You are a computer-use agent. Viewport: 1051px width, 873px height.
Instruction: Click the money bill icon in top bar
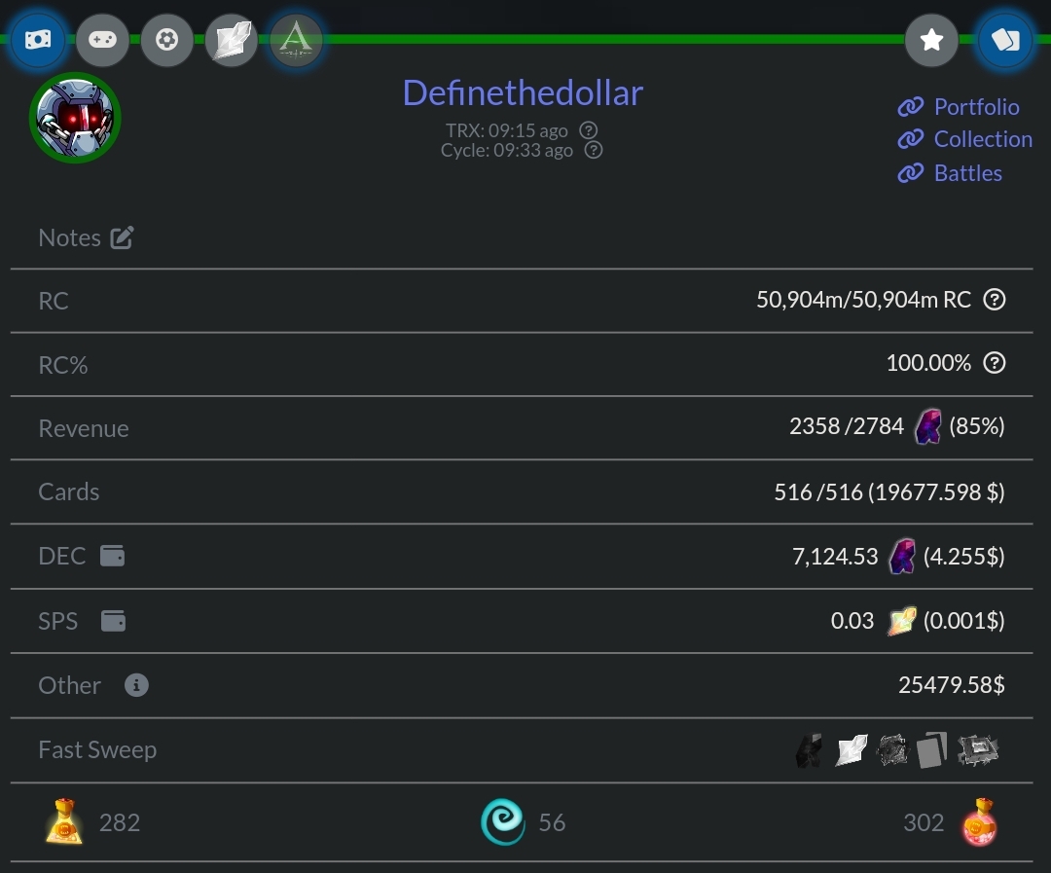38,40
